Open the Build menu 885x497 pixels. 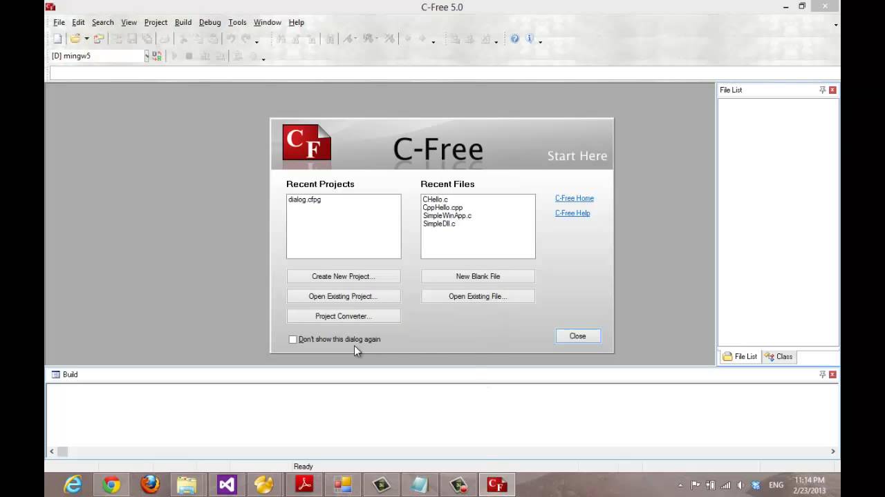coord(183,22)
